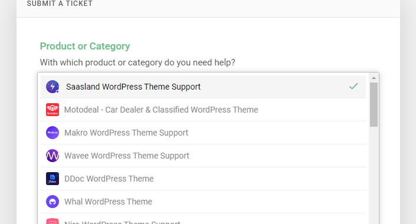The width and height of the screenshot is (416, 224).
Task: Select Whal WordPress Theme option
Action: (x=203, y=202)
